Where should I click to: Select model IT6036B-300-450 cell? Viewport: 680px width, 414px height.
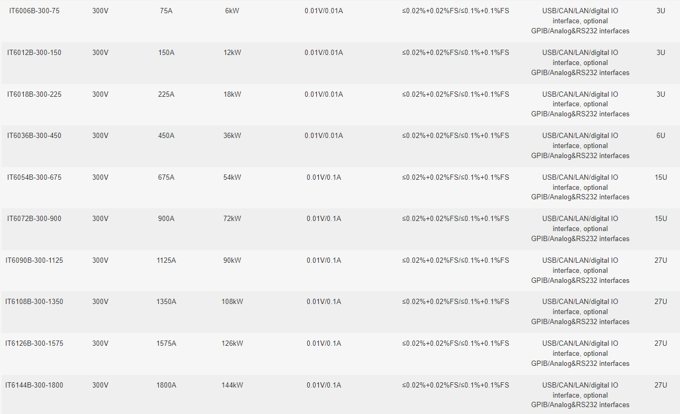[34, 136]
